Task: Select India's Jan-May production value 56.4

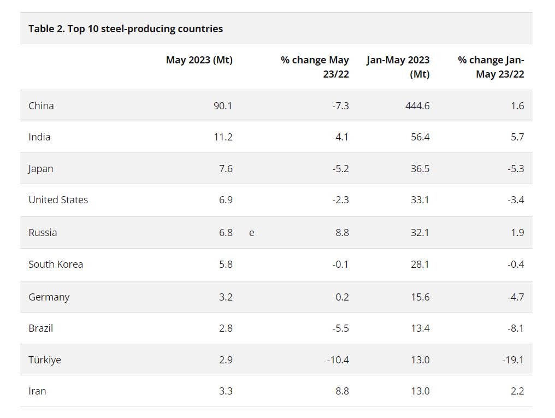Action: coord(420,137)
